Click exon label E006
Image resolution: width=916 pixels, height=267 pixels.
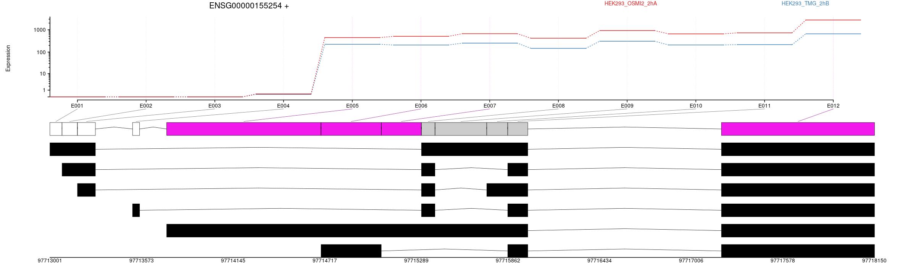[x=421, y=106]
